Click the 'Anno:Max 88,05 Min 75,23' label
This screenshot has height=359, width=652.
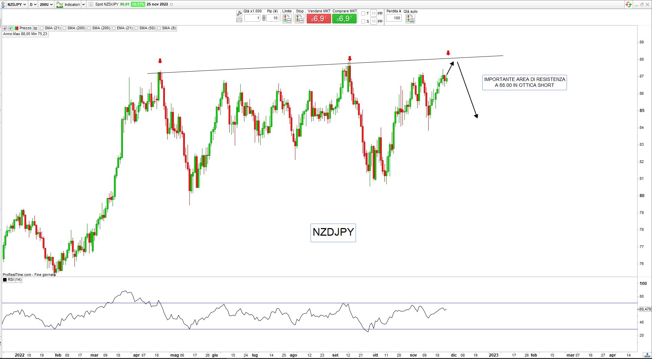[25, 34]
